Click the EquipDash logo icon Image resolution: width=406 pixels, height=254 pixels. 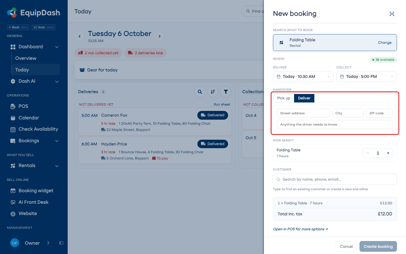pyautogui.click(x=12, y=13)
